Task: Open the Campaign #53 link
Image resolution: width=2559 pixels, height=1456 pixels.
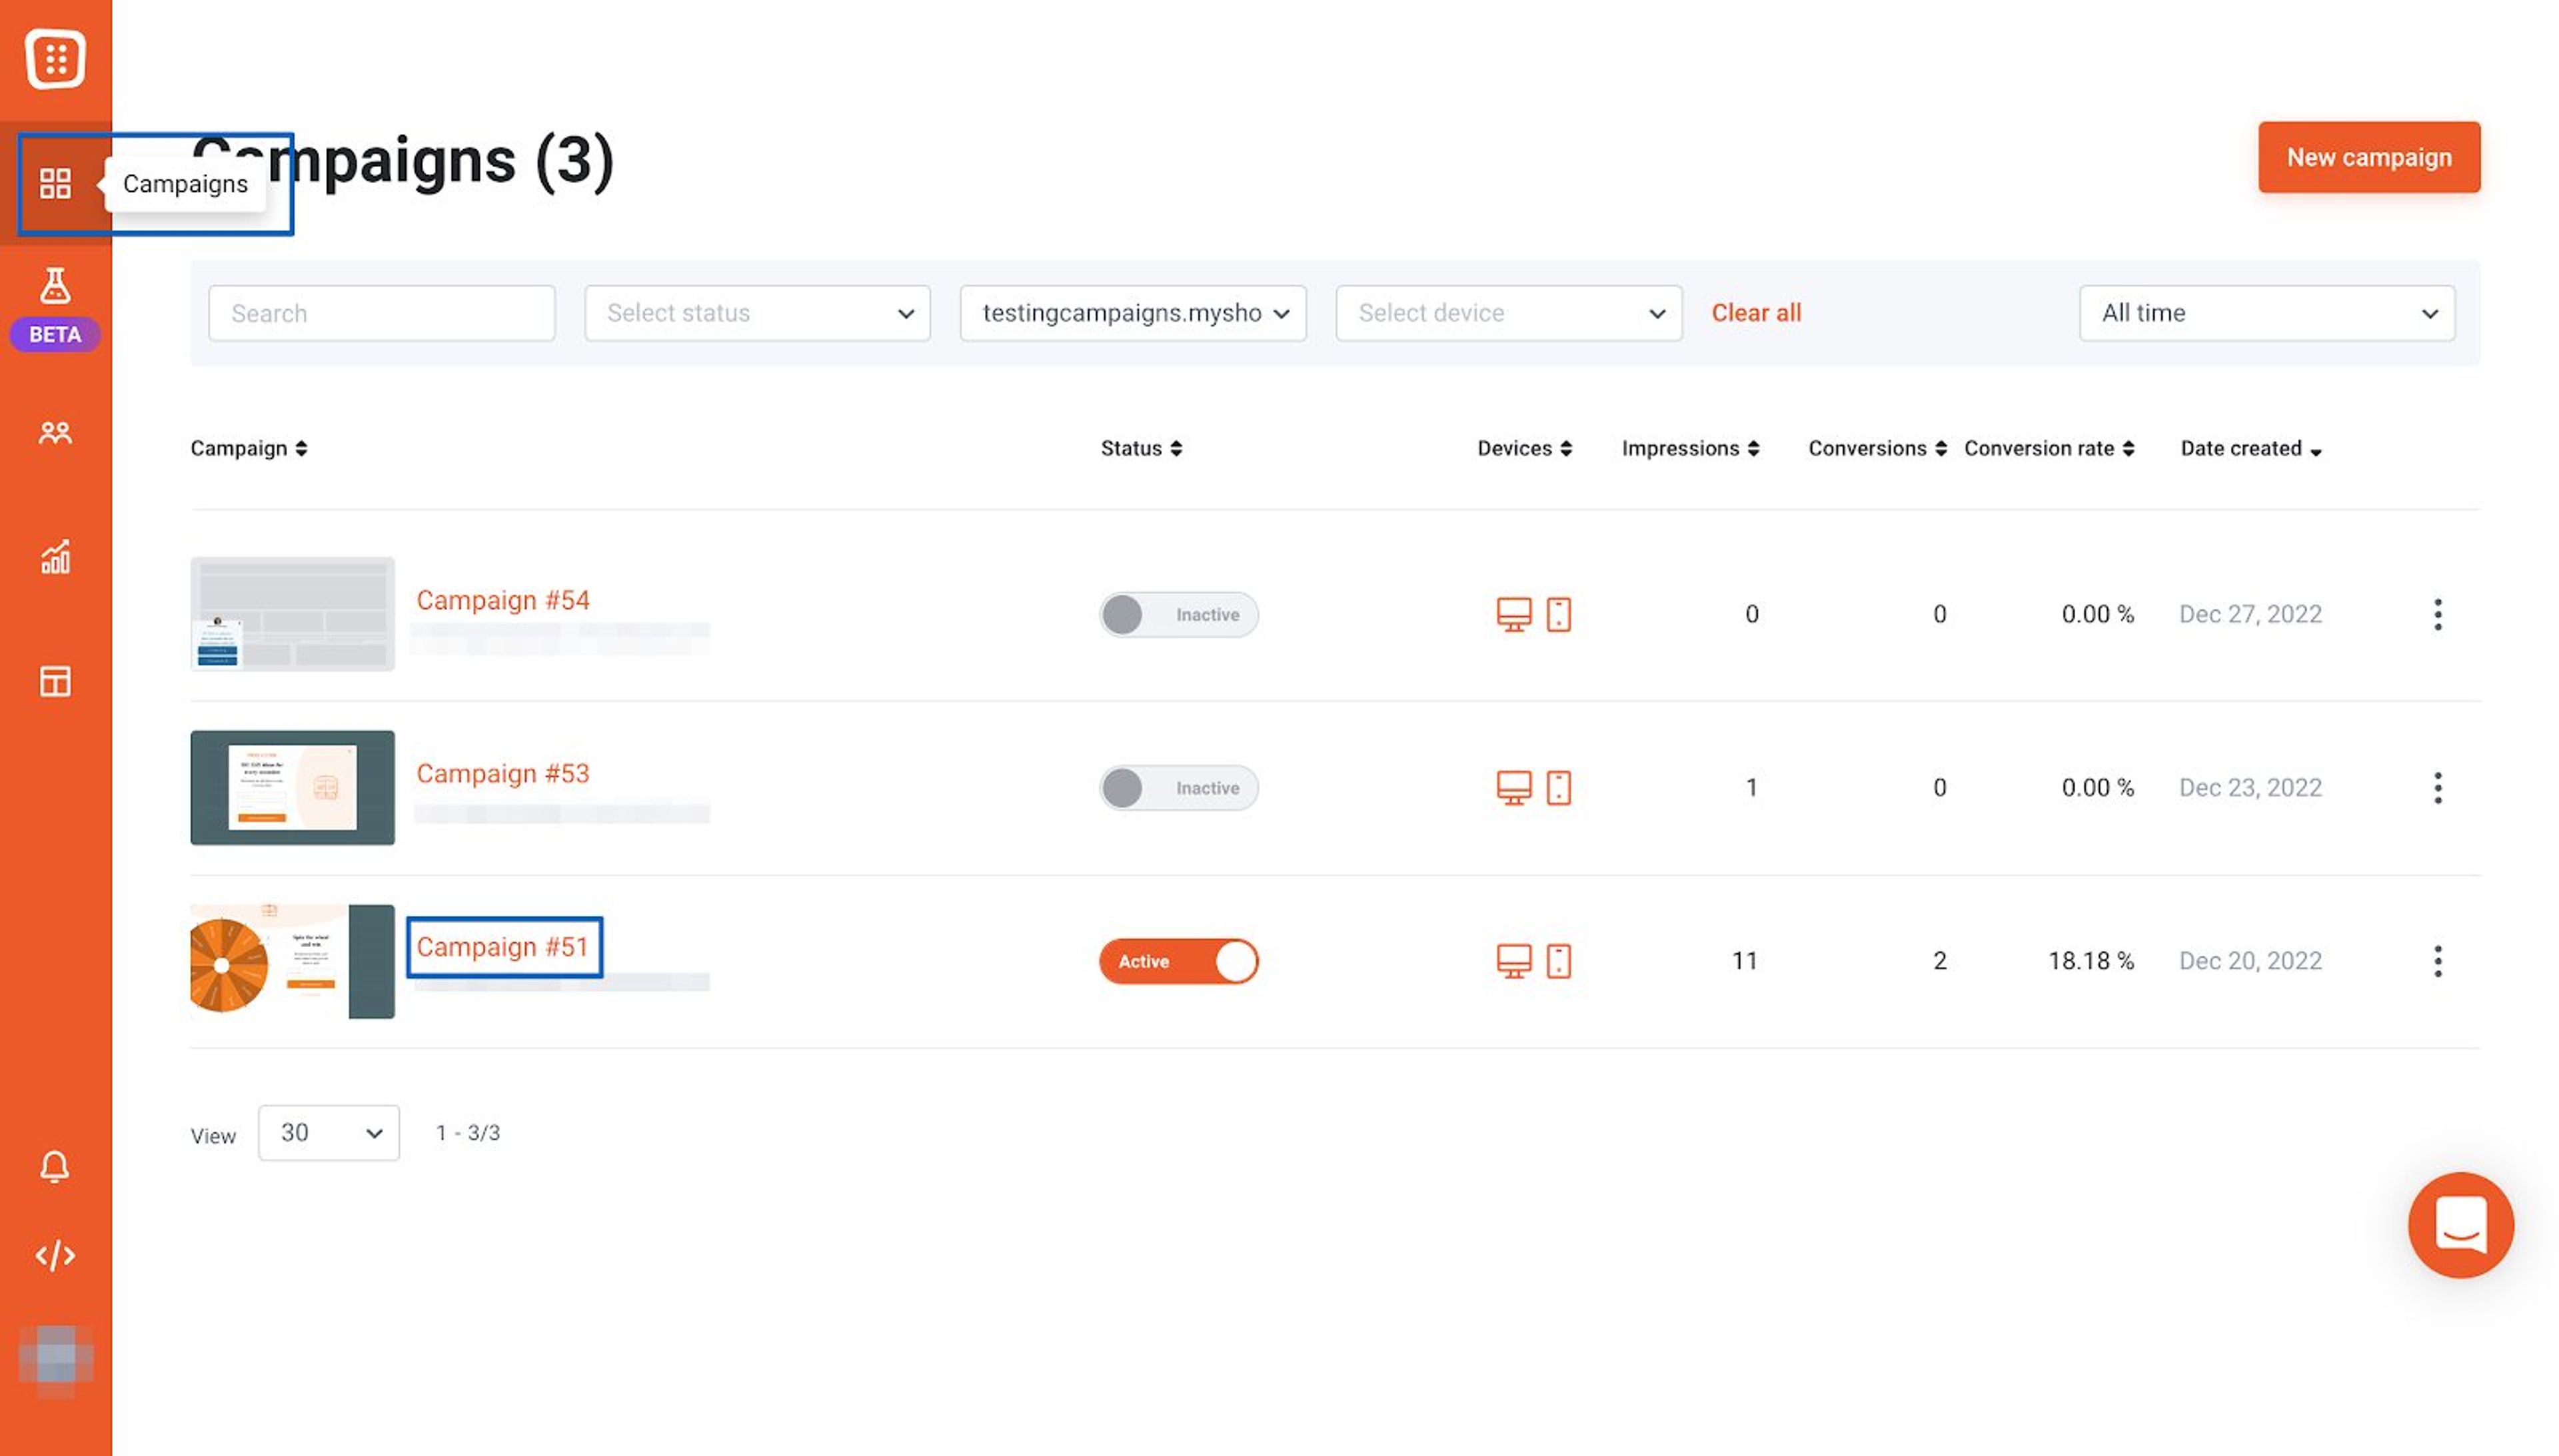Action: pyautogui.click(x=502, y=773)
